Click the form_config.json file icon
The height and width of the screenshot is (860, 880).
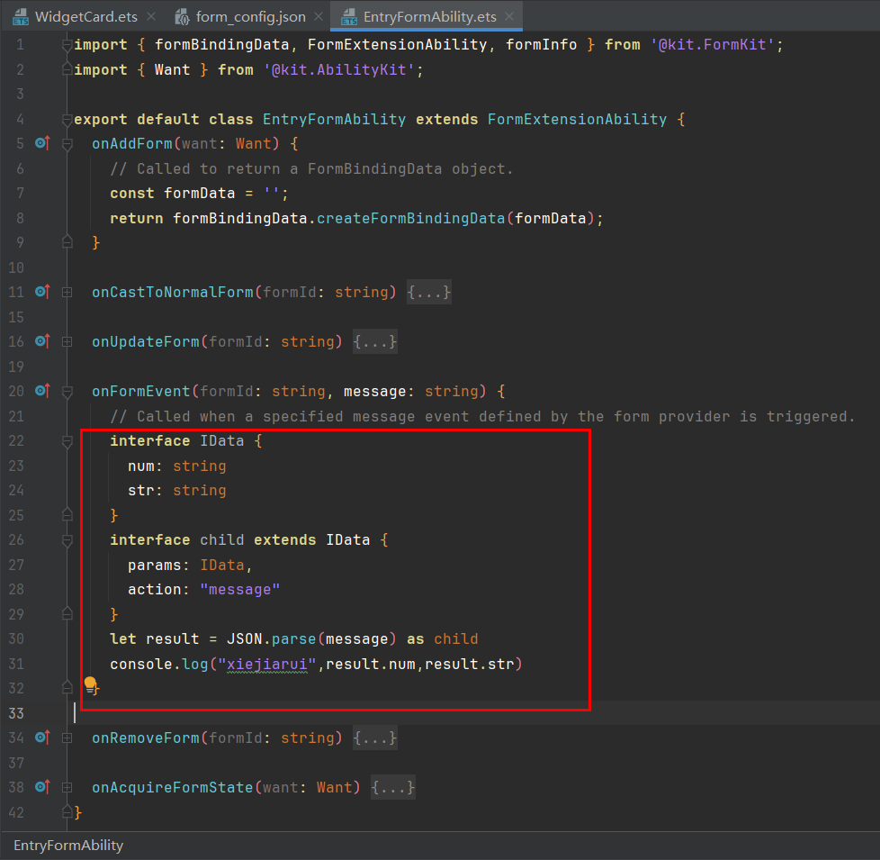pyautogui.click(x=182, y=17)
